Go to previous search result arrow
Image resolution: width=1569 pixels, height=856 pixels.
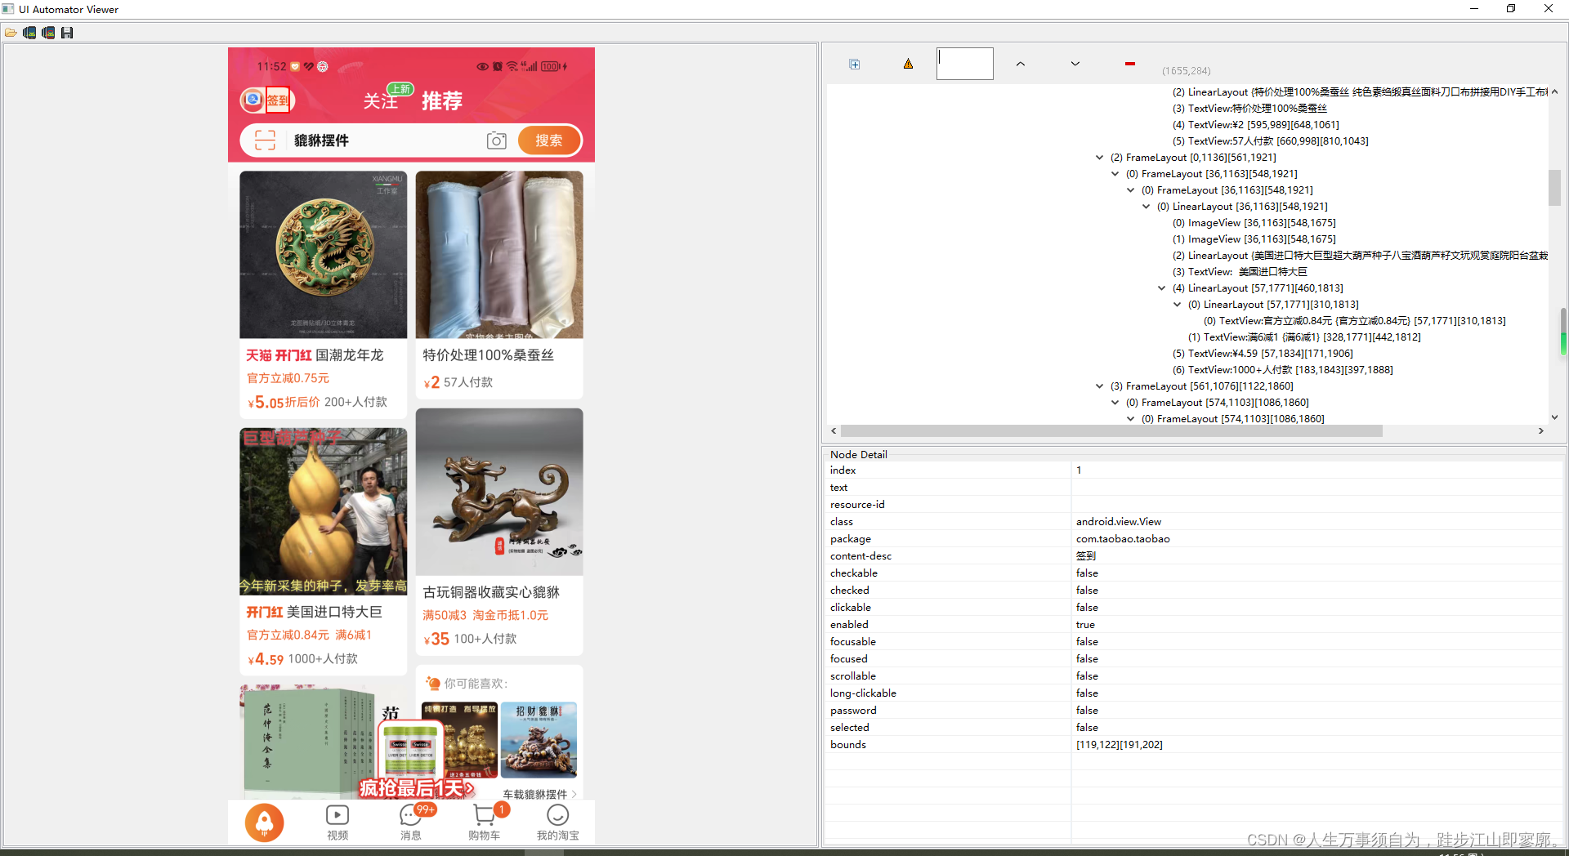(x=1021, y=64)
